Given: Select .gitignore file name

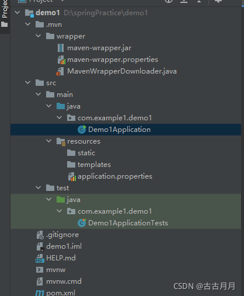Looking at the screenshot, I should tap(62, 235).
